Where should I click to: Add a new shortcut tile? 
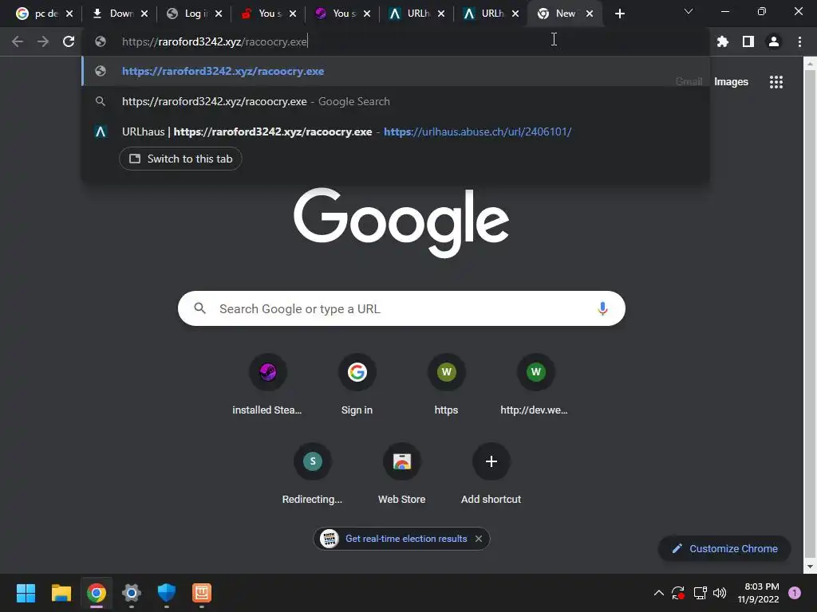click(x=491, y=474)
